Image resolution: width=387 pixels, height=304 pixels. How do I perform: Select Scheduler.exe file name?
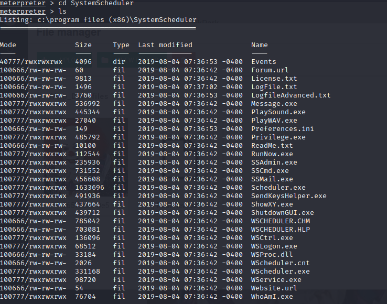[x=278, y=188]
